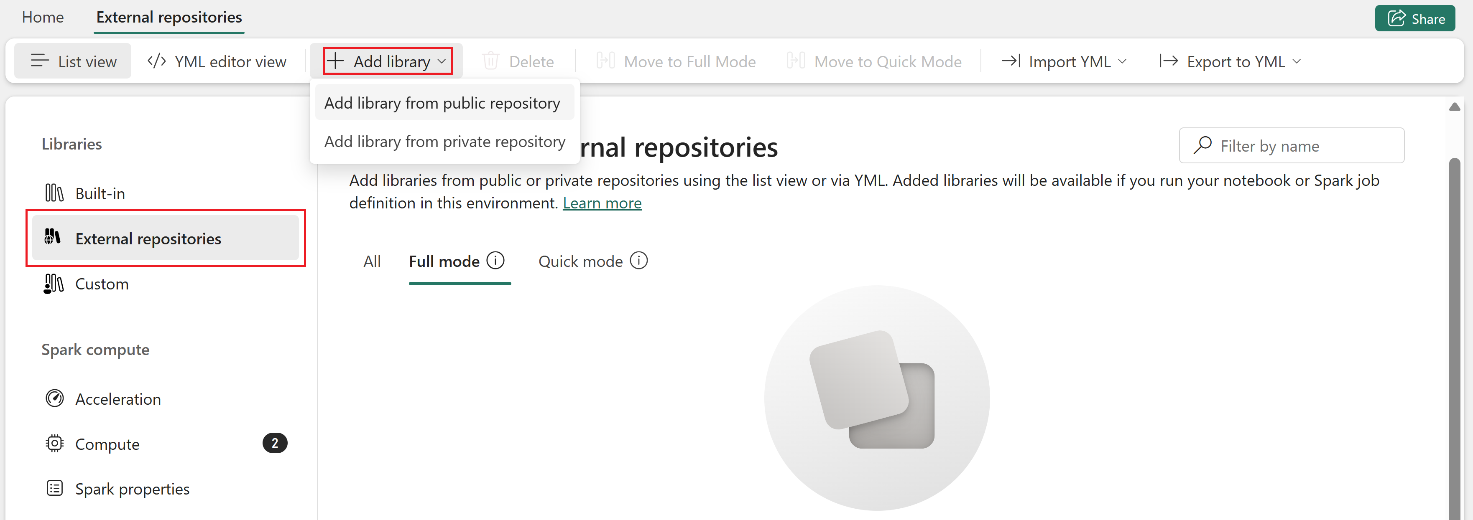
Task: Choose Add library from private repository
Action: pyautogui.click(x=444, y=141)
